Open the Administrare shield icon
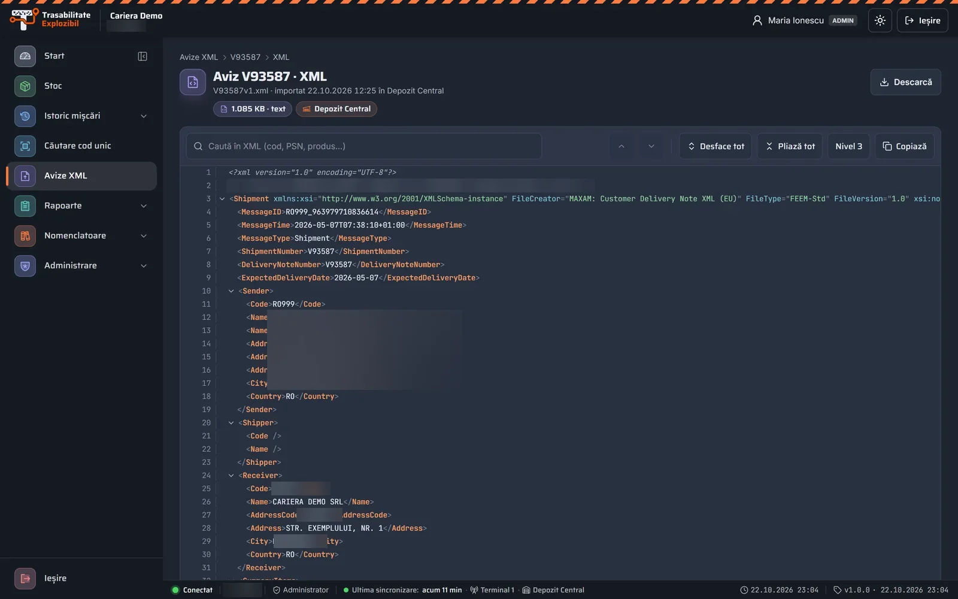This screenshot has height=599, width=958. [25, 266]
